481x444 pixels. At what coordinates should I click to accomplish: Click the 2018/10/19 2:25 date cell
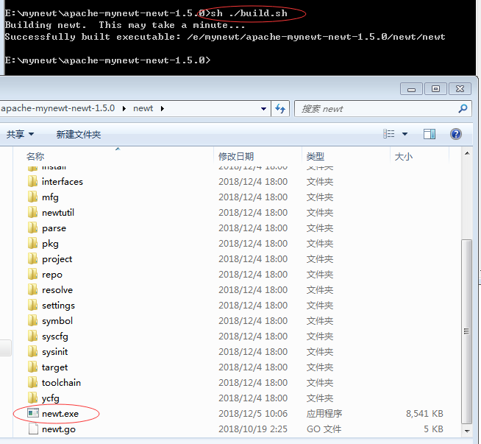[253, 429]
